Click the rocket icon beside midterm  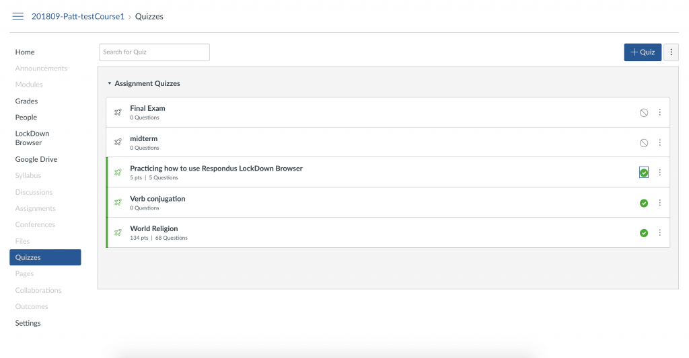(118, 142)
